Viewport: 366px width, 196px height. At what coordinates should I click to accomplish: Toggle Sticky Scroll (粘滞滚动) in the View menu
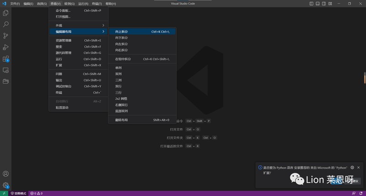click(78, 107)
